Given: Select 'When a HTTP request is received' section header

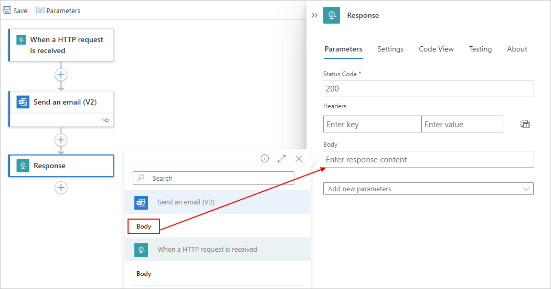Looking at the screenshot, I should (217, 249).
